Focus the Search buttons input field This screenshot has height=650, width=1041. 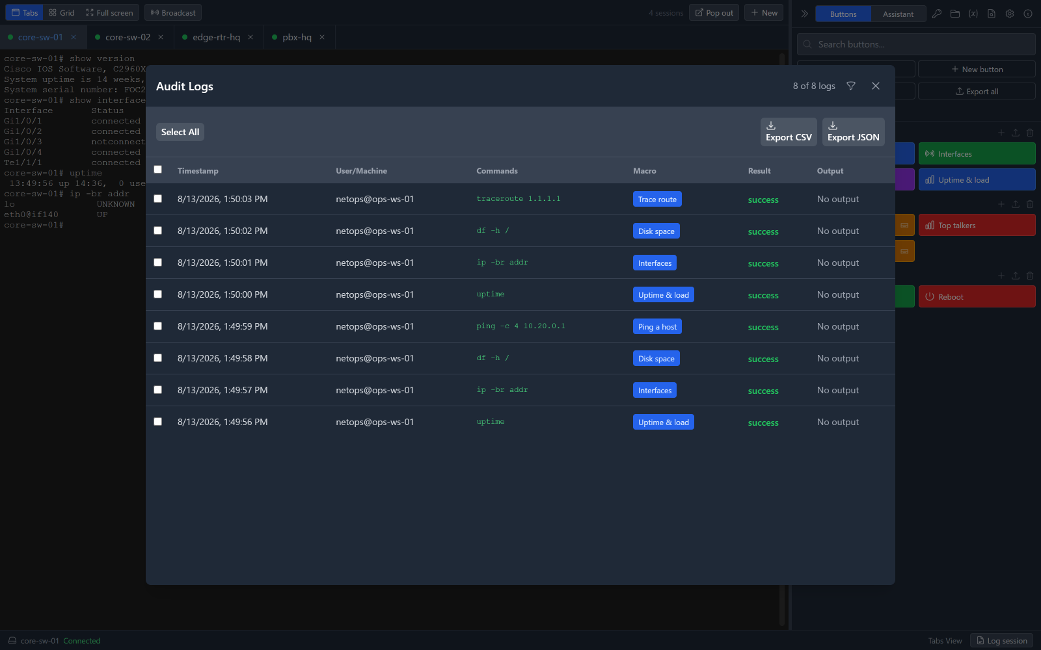916,44
